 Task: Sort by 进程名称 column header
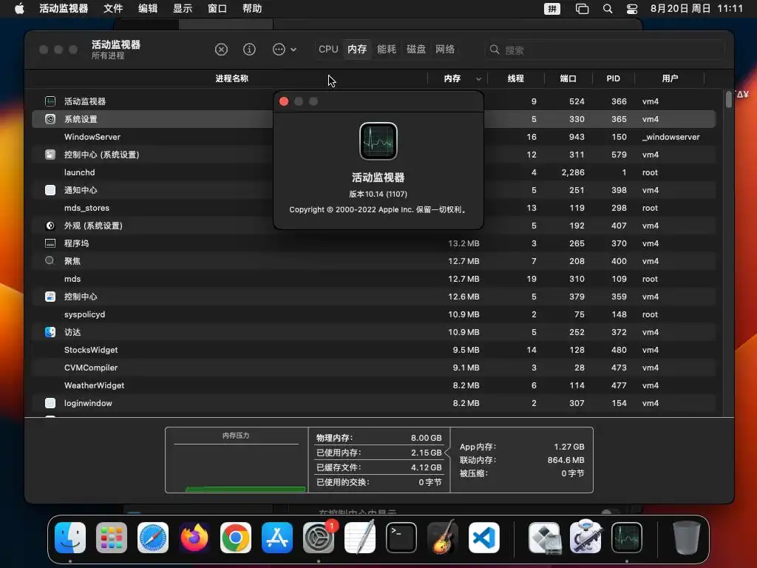coord(231,78)
